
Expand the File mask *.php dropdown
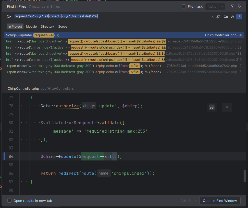222,7
